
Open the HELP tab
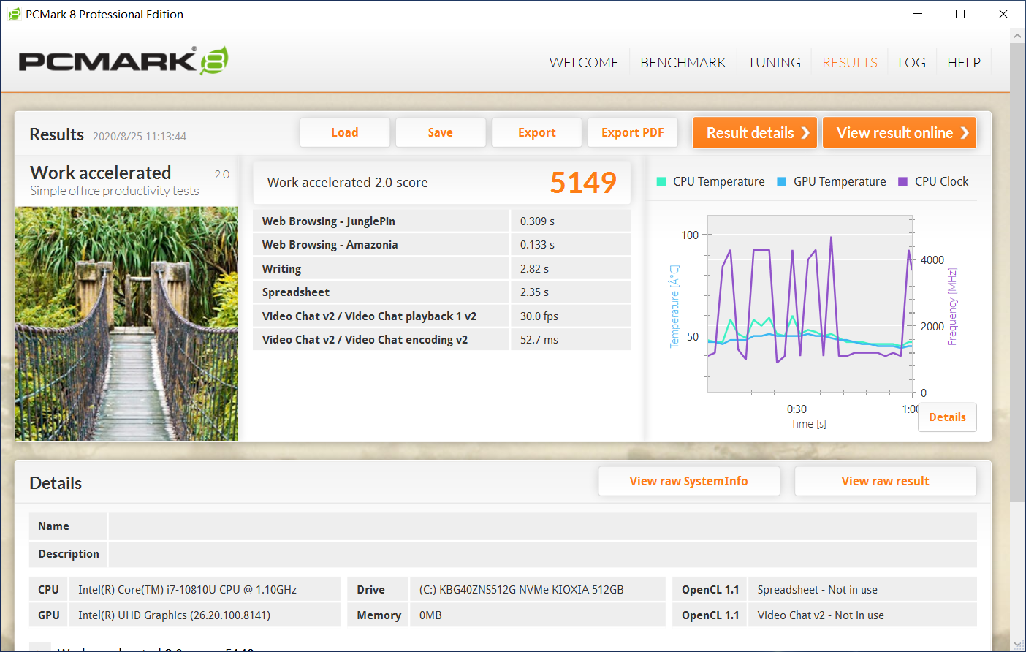pyautogui.click(x=964, y=63)
